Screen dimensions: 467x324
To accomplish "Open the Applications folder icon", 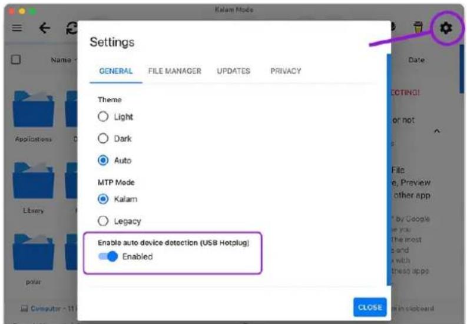I will 34,109.
